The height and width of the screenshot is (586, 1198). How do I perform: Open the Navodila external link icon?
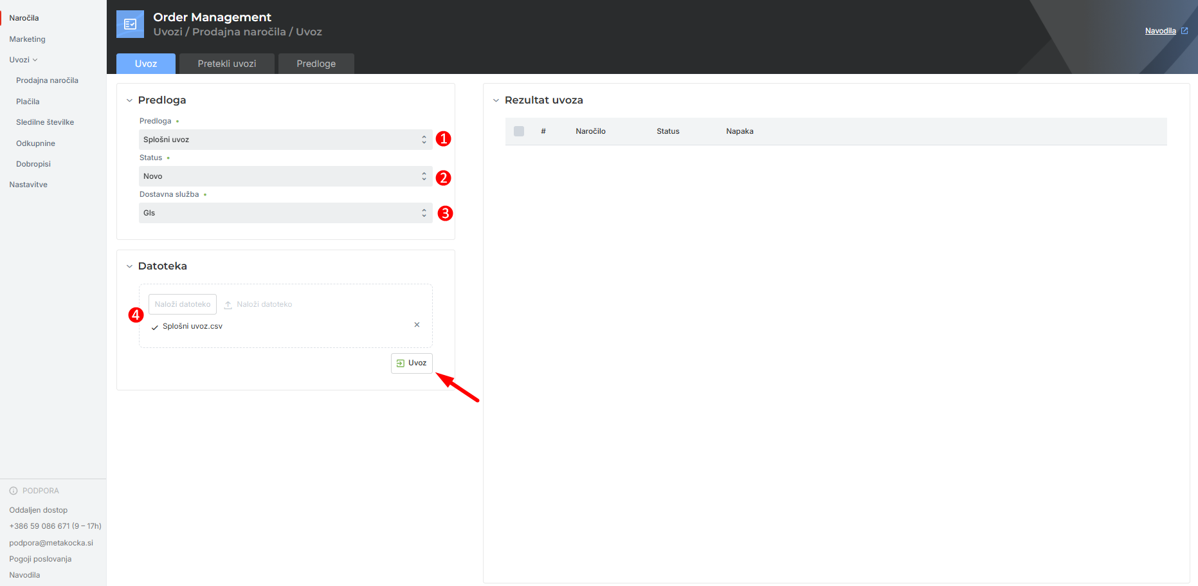(x=1184, y=31)
